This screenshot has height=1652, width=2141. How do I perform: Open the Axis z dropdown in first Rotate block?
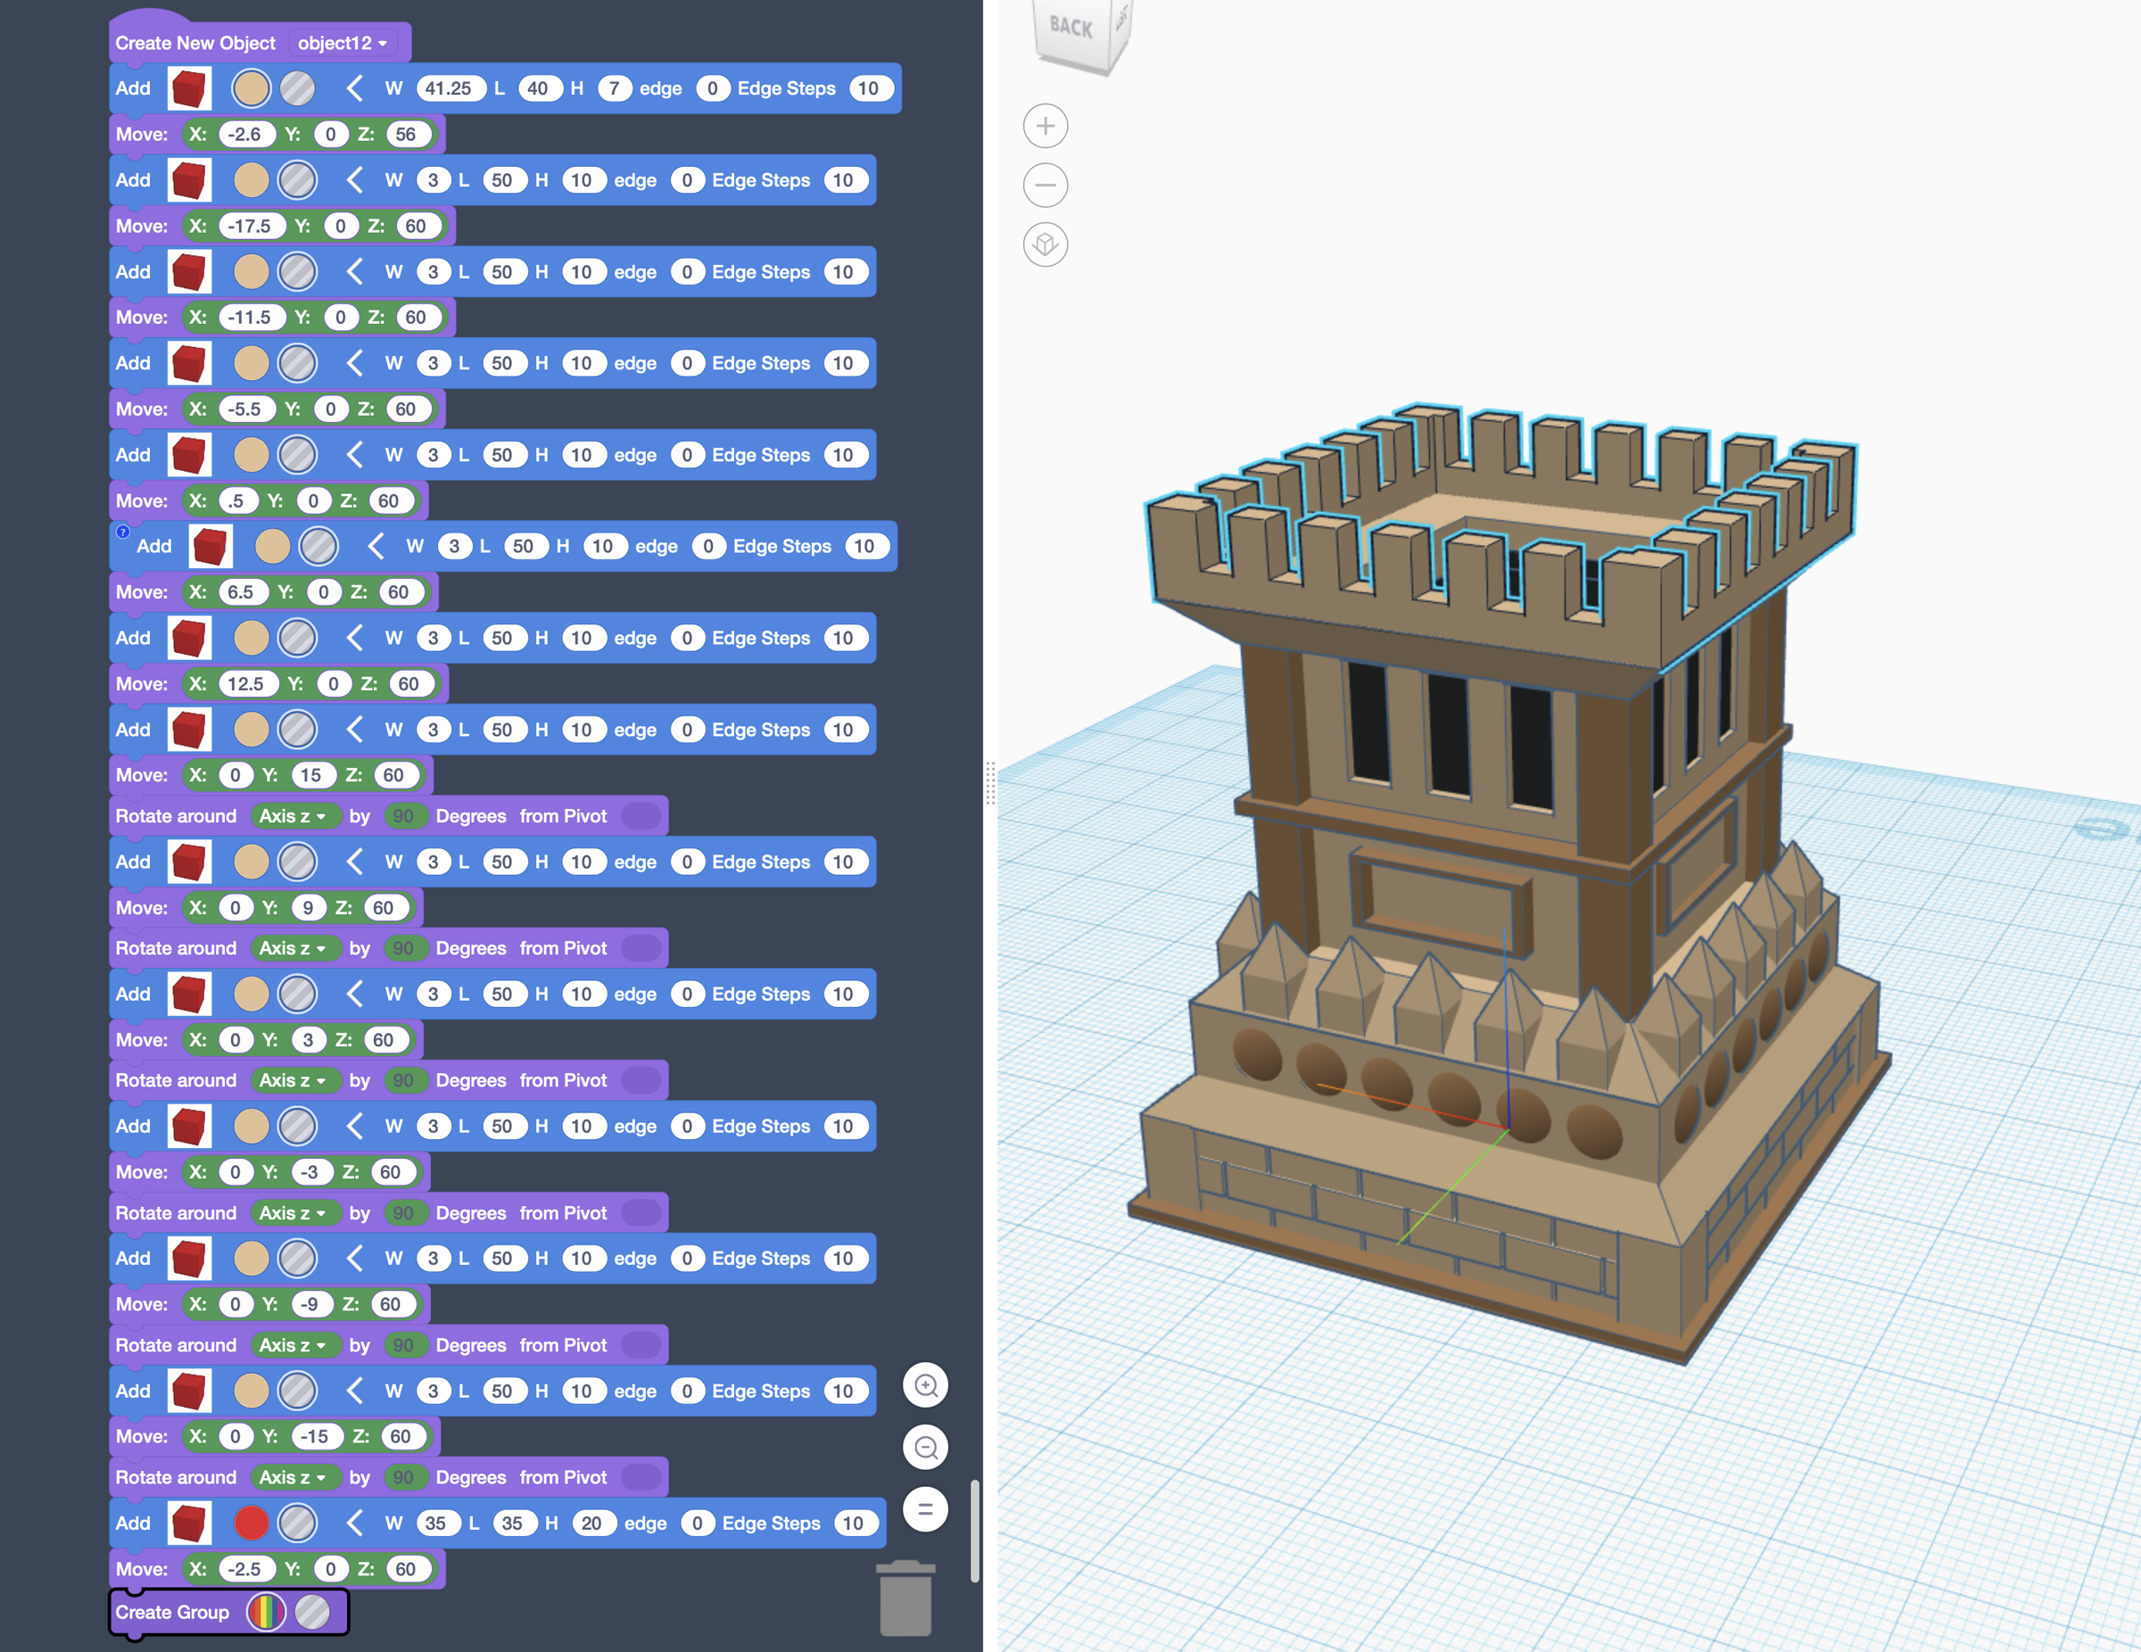[x=295, y=815]
